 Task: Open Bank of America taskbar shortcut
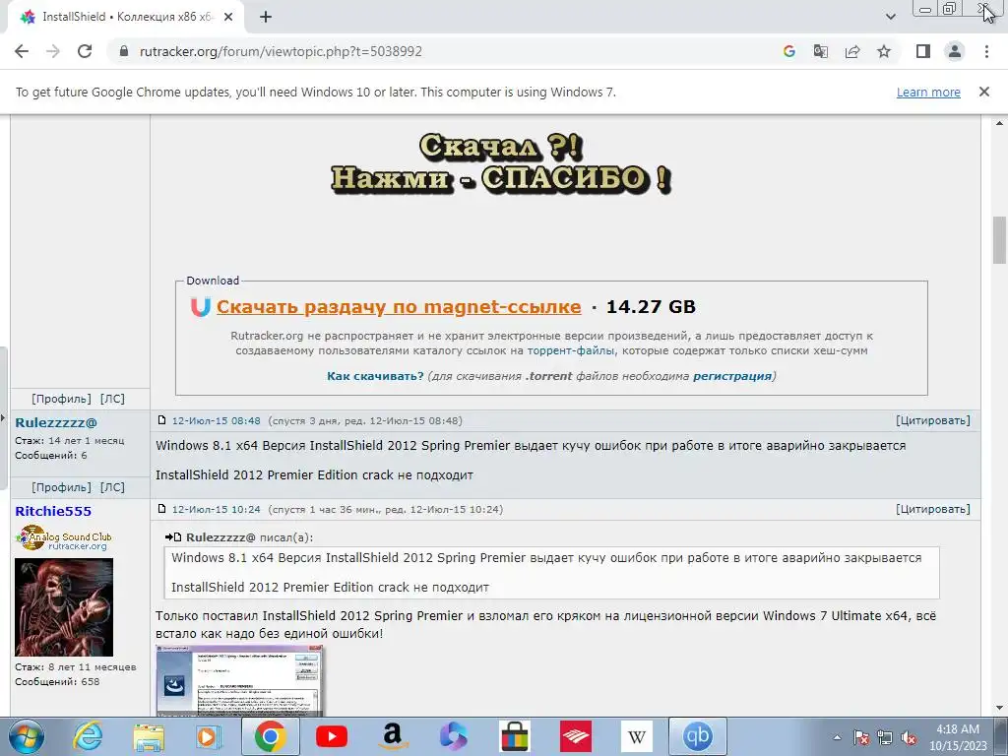tap(575, 736)
